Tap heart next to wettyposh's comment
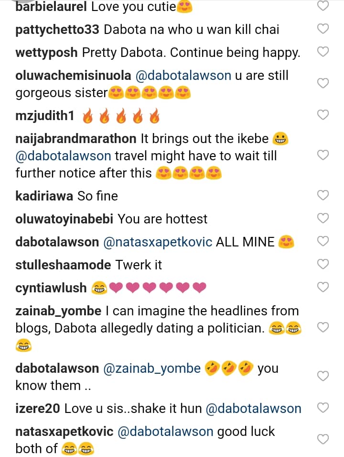The image size is (344, 457). tap(323, 52)
